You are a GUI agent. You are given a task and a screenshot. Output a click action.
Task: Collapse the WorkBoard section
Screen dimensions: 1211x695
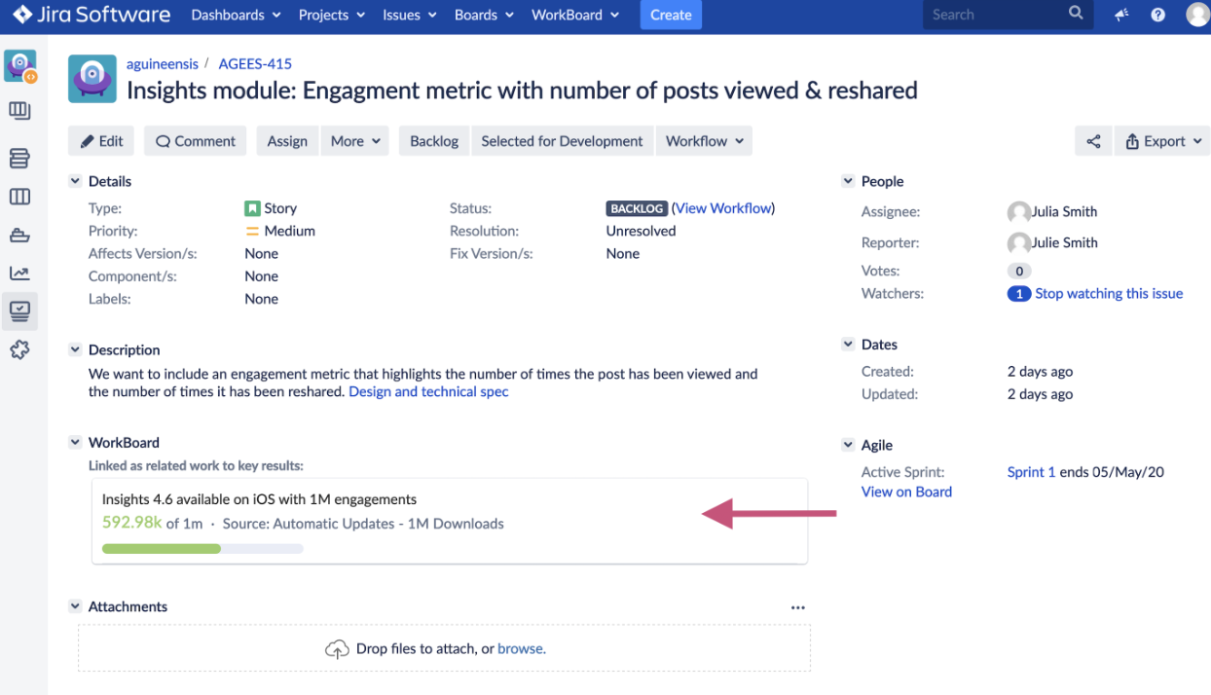tap(75, 442)
